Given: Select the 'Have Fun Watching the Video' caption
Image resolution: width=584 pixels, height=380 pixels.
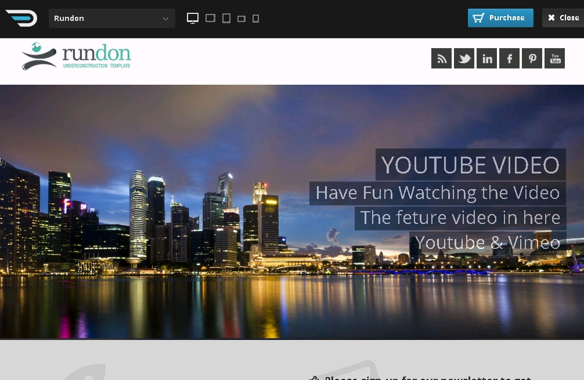Looking at the screenshot, I should [x=437, y=193].
